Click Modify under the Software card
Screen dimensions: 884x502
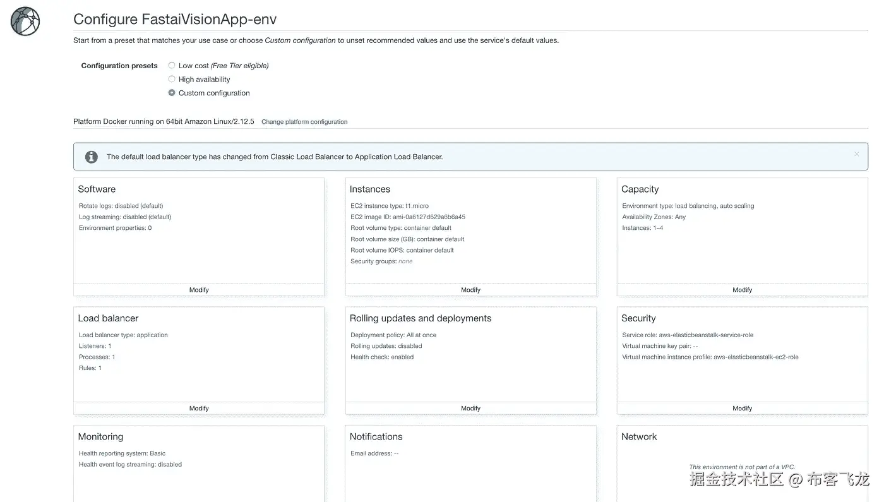[199, 290]
